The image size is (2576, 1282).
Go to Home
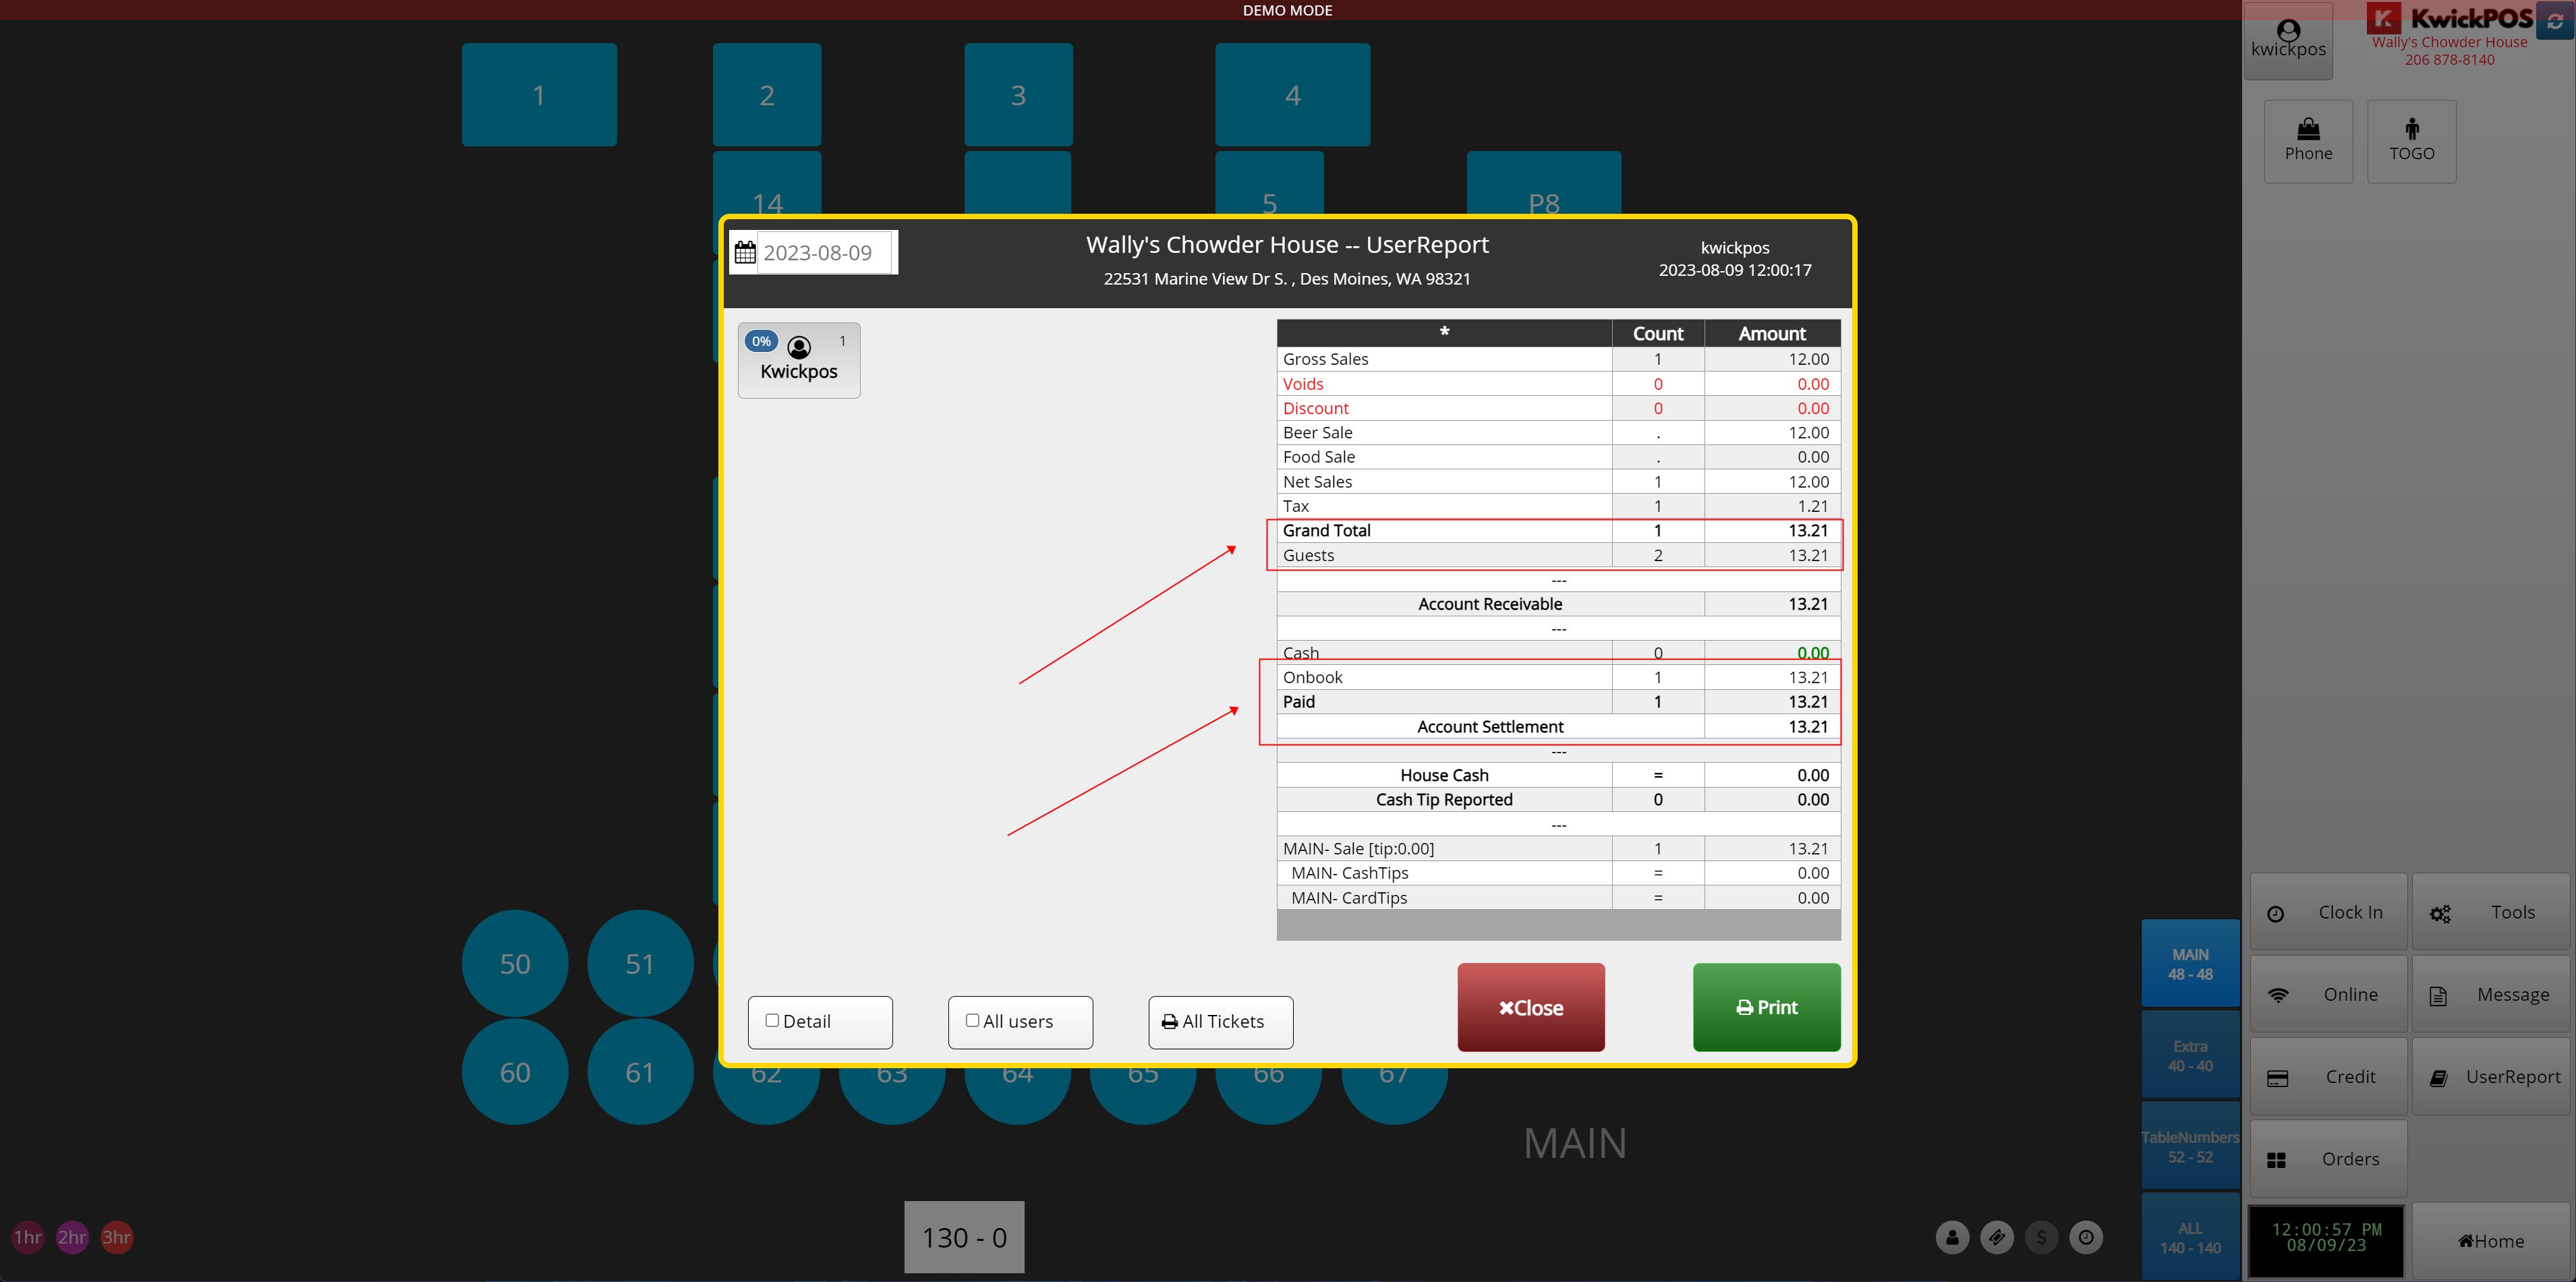click(x=2491, y=1241)
